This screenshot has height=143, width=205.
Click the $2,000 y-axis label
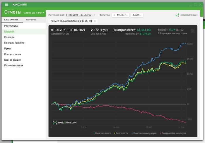(190, 44)
